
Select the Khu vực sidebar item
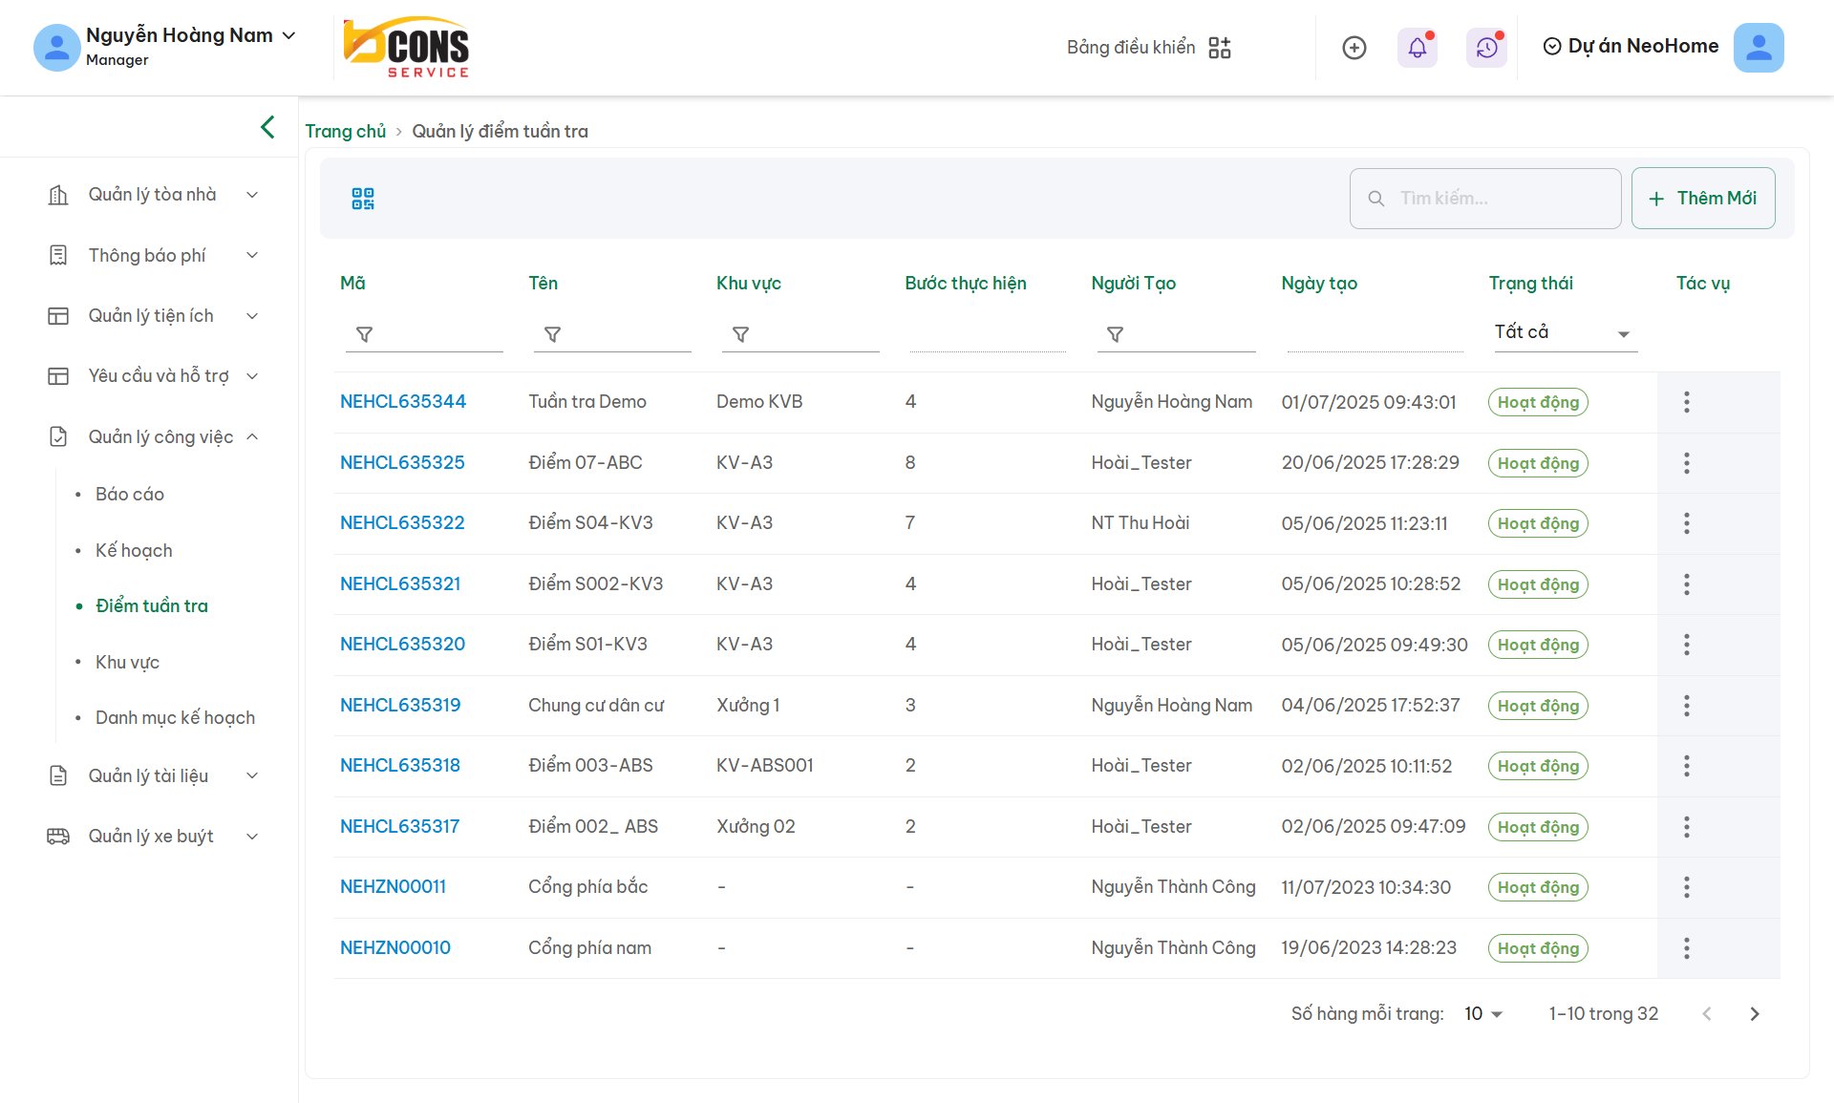click(x=127, y=663)
